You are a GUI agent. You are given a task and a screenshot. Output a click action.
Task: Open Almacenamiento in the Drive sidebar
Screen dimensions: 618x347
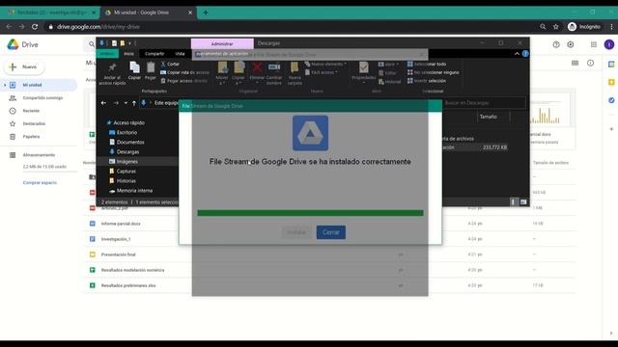click(x=39, y=155)
